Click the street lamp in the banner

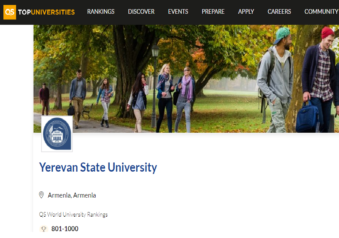[155, 86]
